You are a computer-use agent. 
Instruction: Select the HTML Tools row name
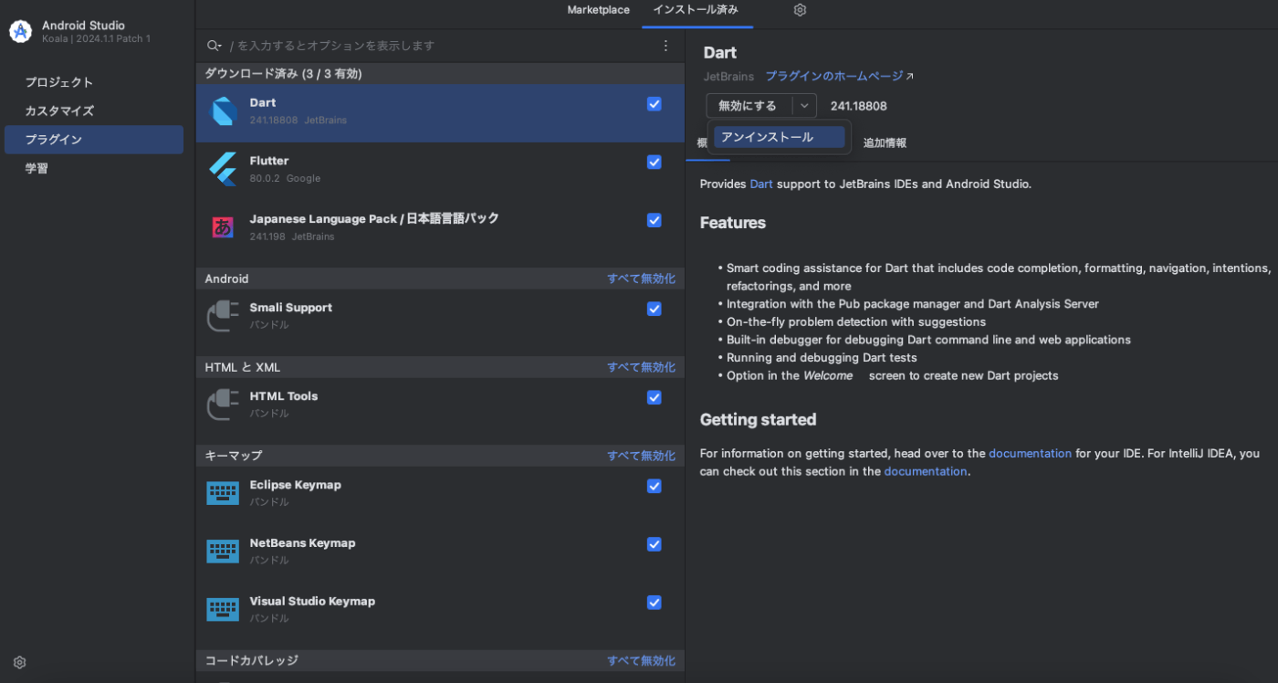(284, 396)
